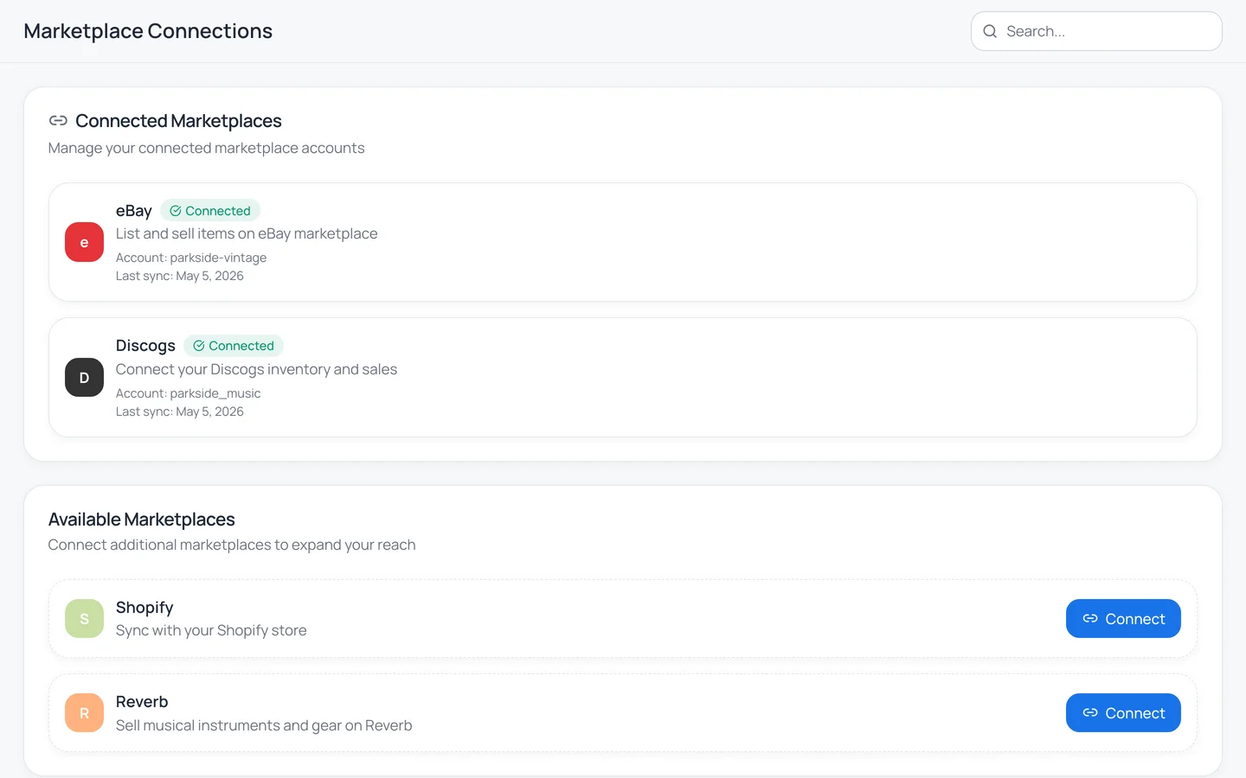Click the Available Marketplaces heading
The image size is (1246, 778).
tap(142, 520)
